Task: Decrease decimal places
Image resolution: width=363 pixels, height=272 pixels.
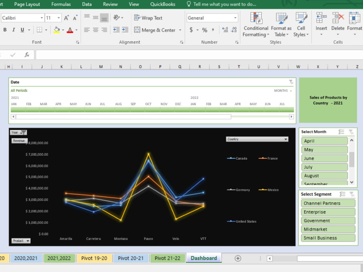Action: pos(234,30)
